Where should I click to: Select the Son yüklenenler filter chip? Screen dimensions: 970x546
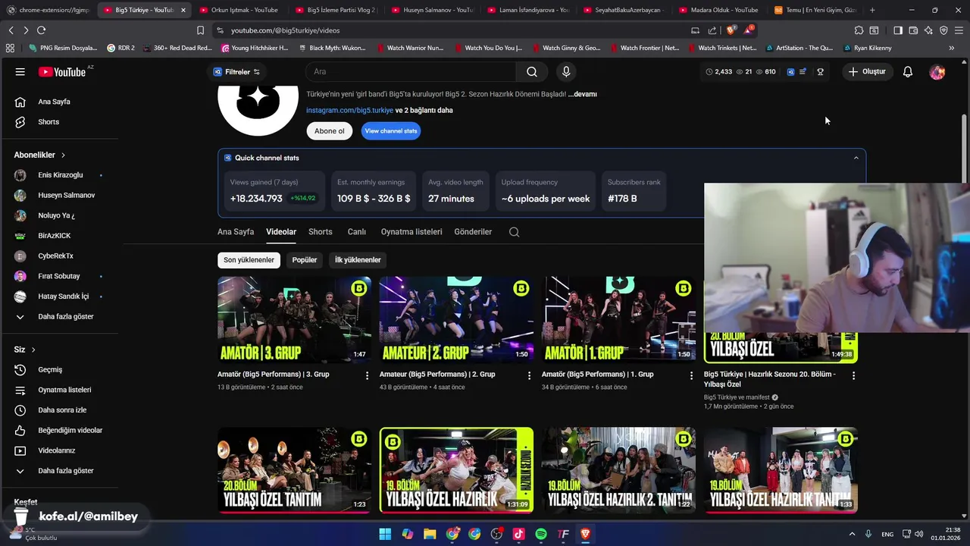click(x=249, y=260)
